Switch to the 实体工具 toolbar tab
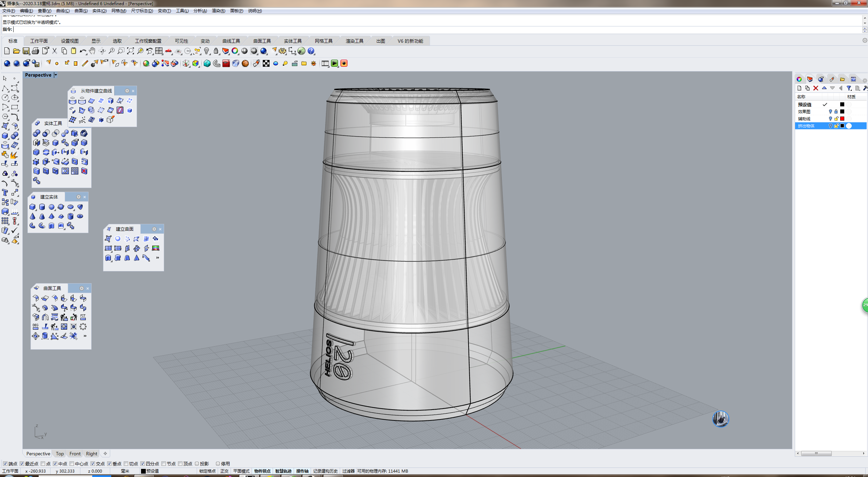The width and height of the screenshot is (868, 477). coord(293,41)
